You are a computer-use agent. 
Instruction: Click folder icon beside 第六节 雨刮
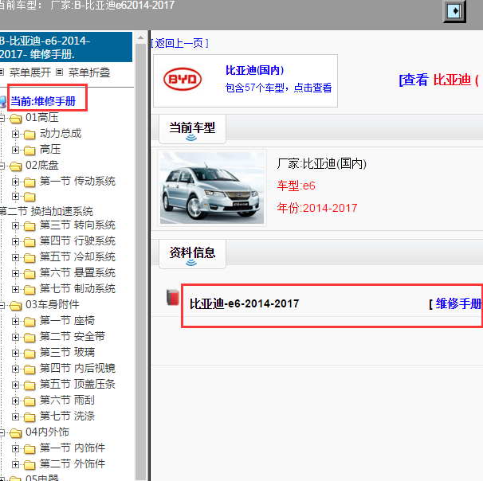(x=29, y=401)
